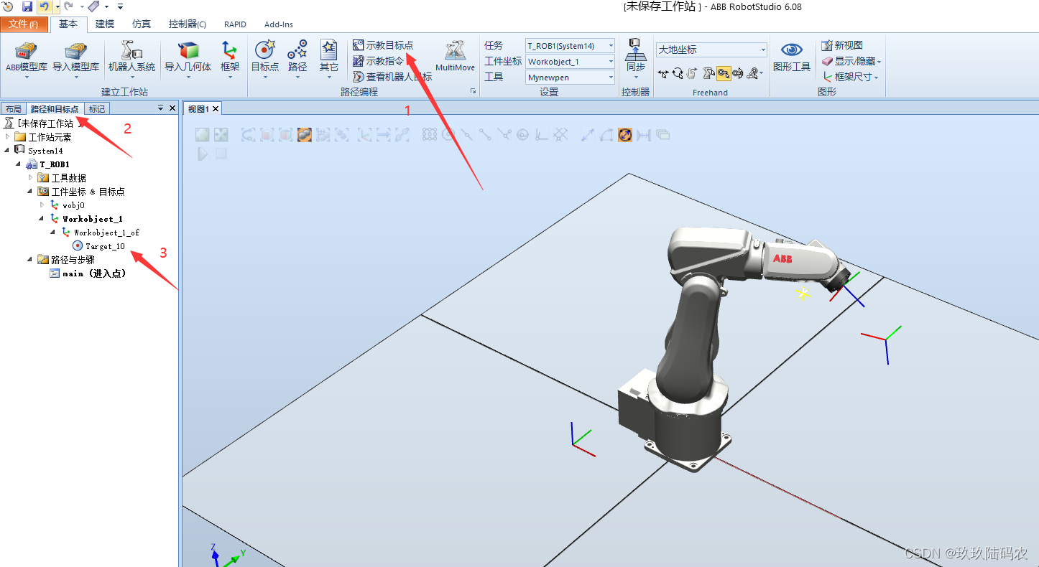Open the 框架 frame menu
This screenshot has width=1039, height=567.
click(230, 57)
